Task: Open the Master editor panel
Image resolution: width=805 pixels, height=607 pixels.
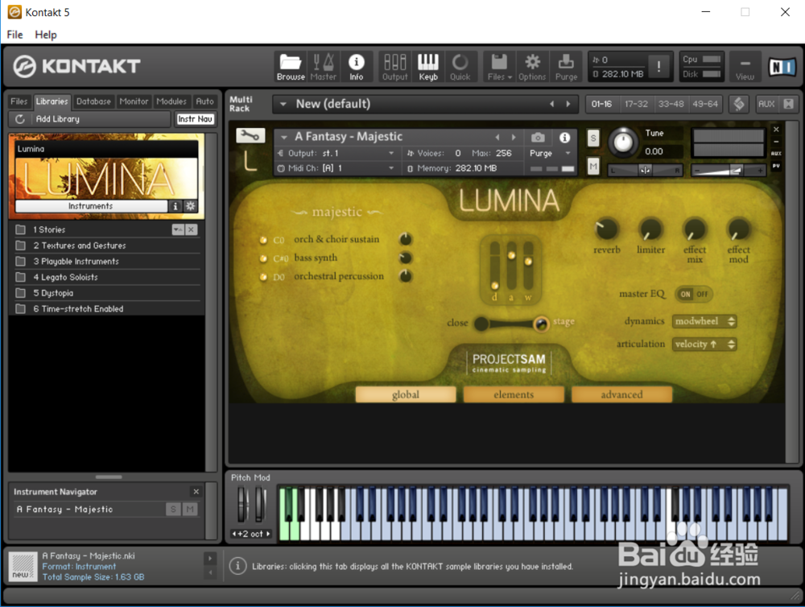Action: click(x=323, y=67)
